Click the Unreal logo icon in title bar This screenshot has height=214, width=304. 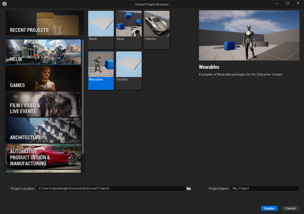(4, 4)
